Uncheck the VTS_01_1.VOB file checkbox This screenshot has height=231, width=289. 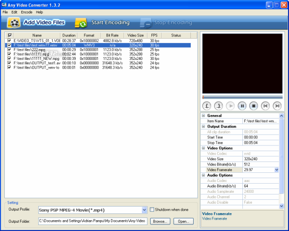(9, 40)
